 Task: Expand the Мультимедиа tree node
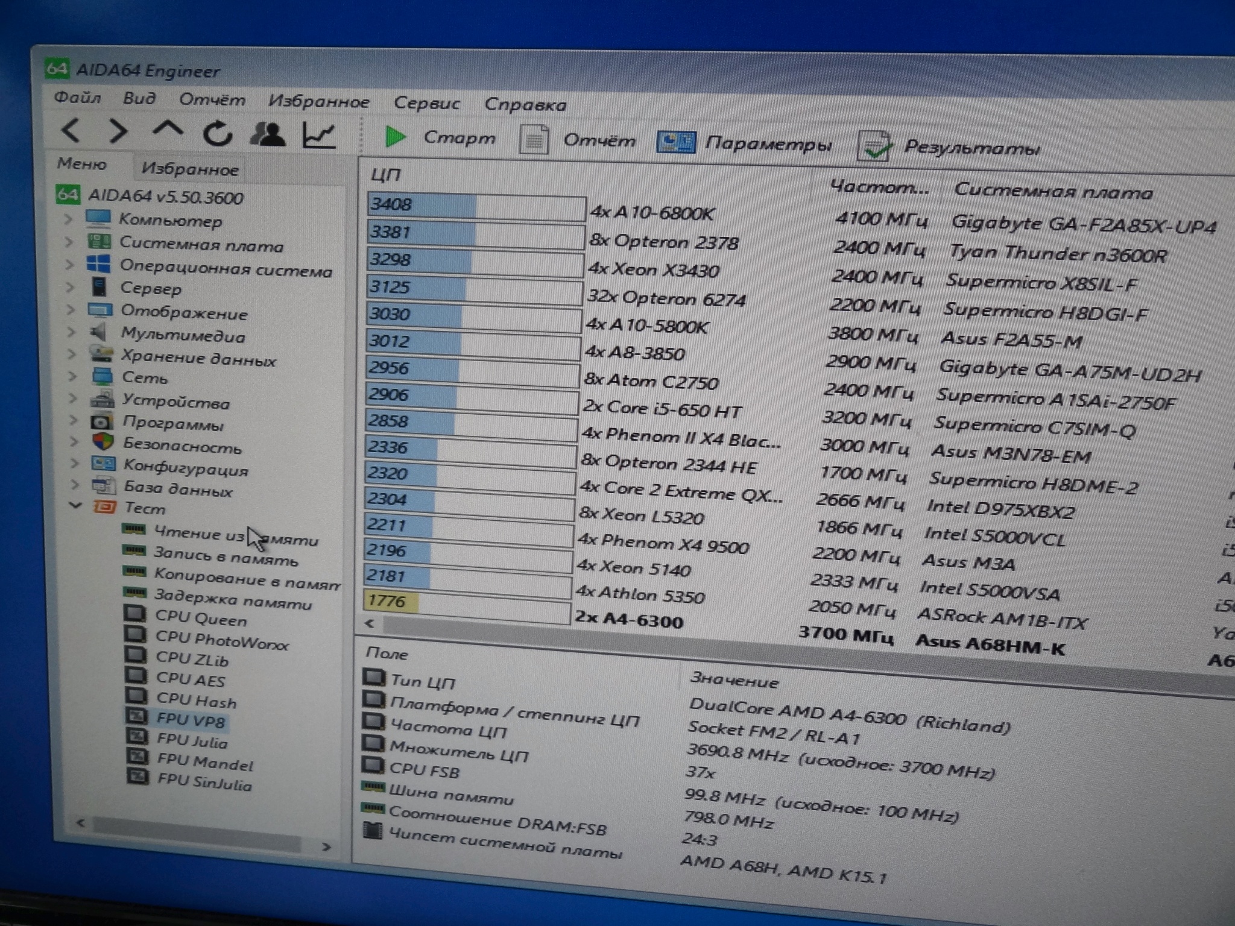(72, 332)
